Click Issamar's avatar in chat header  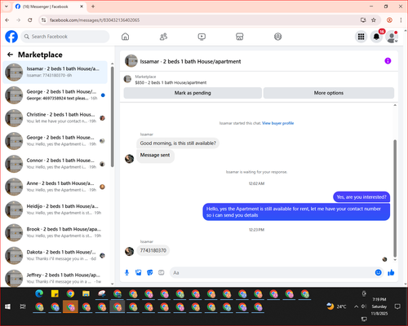(131, 61)
